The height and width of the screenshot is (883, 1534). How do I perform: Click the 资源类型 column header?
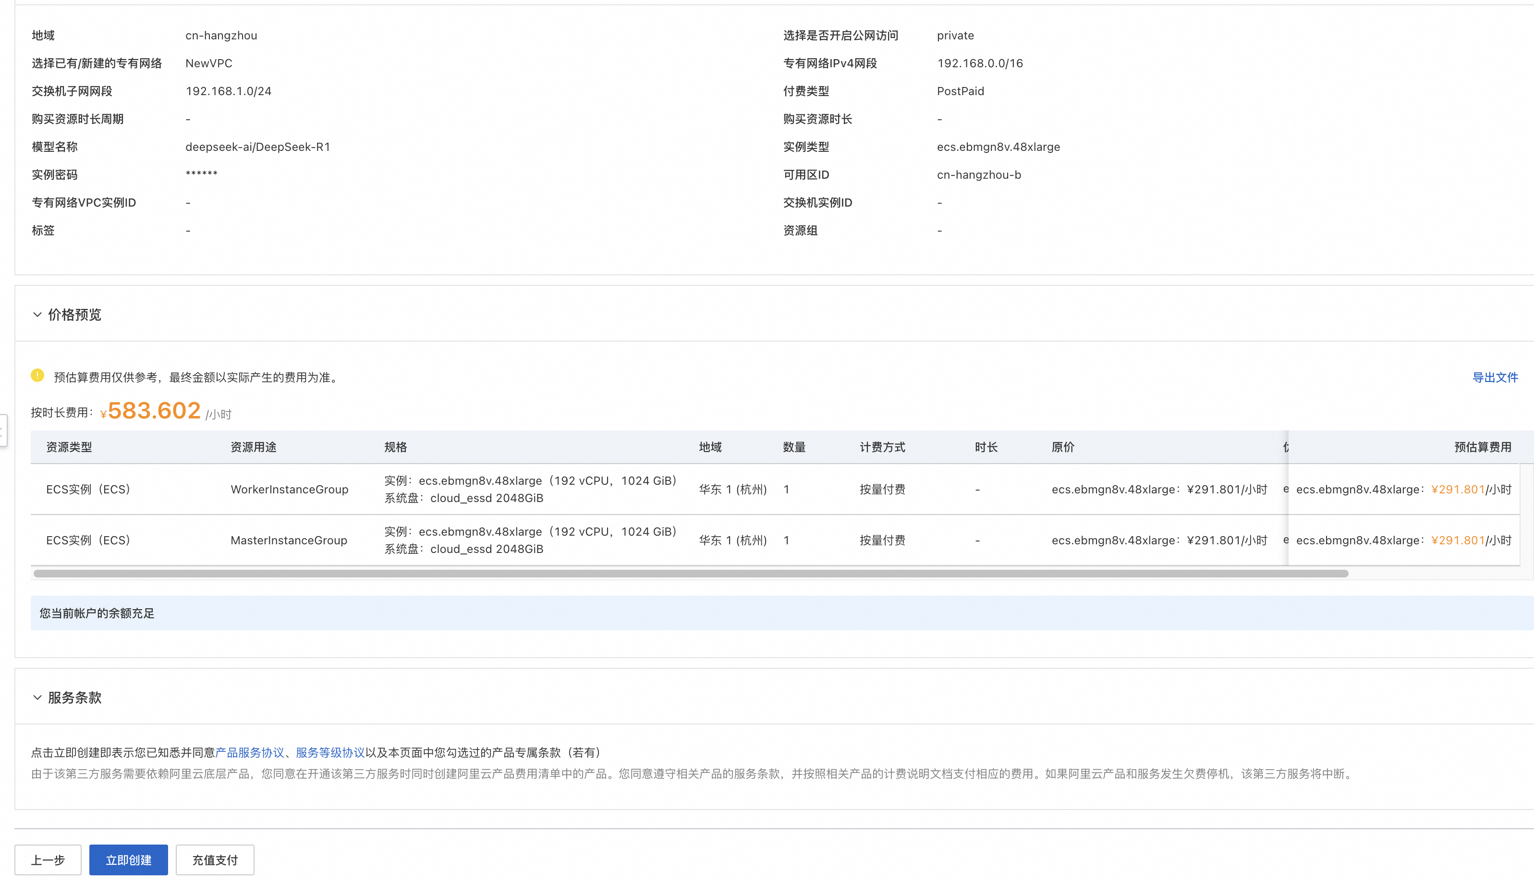pos(69,448)
